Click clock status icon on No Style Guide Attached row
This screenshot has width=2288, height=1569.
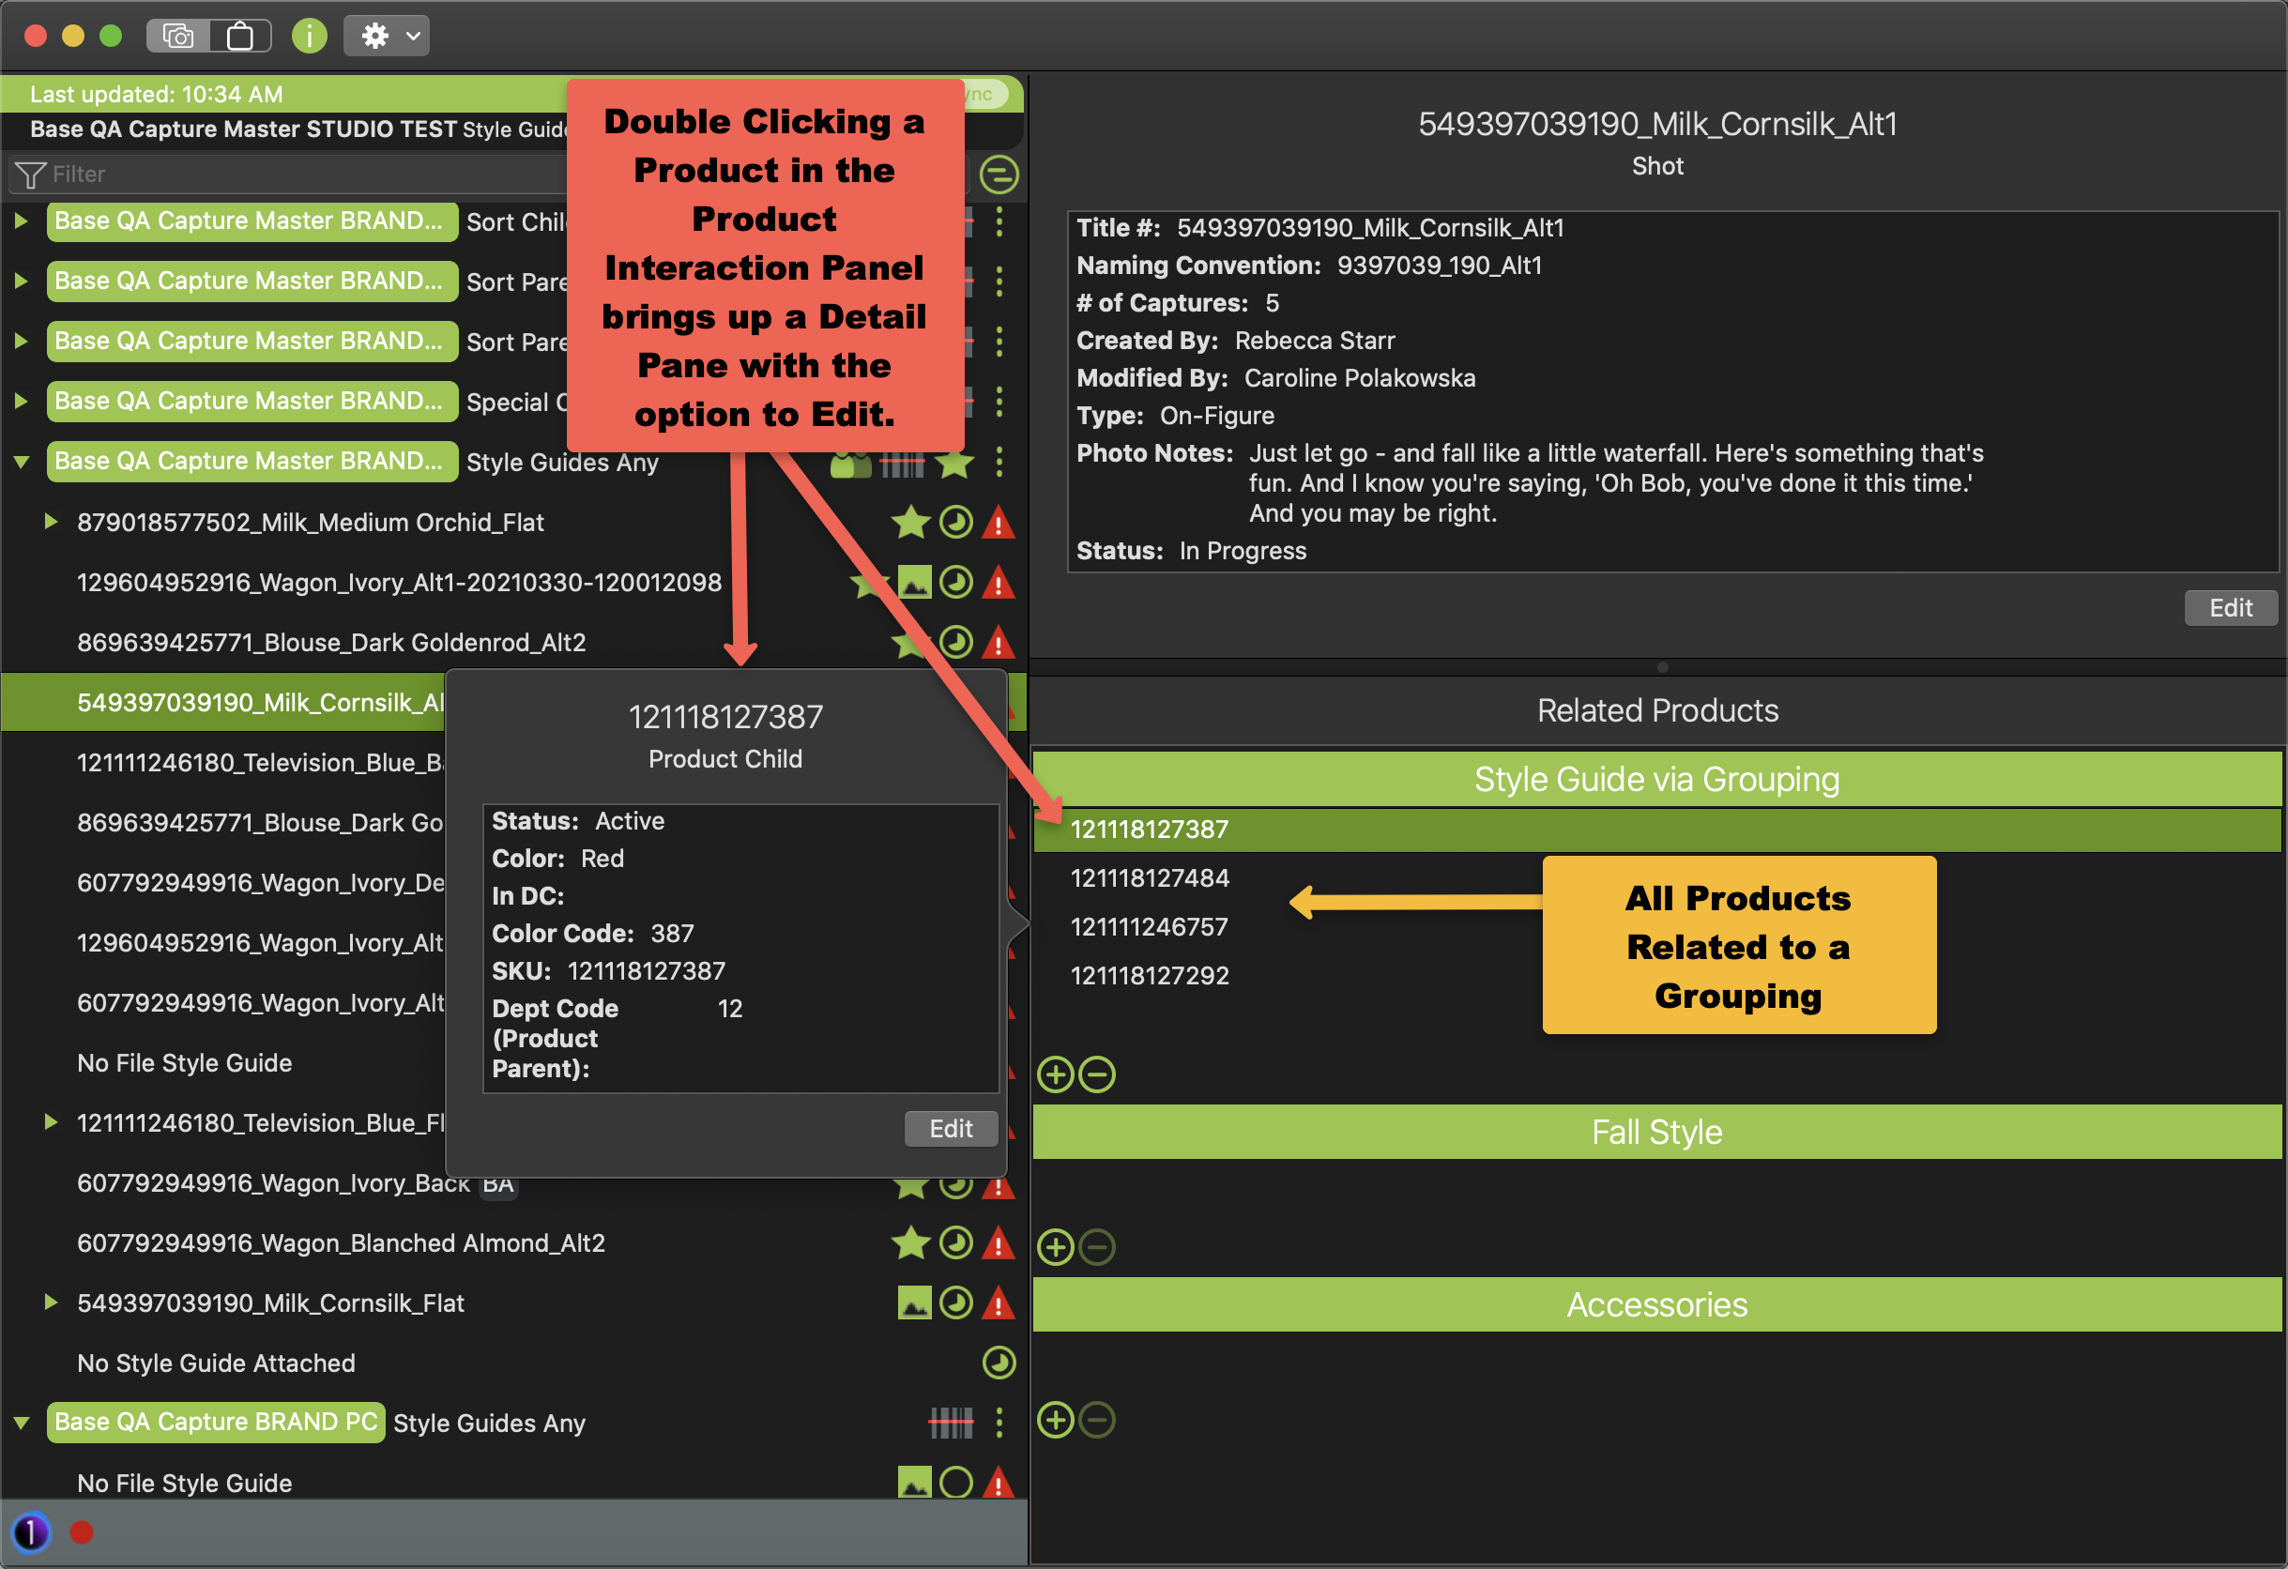click(x=999, y=1363)
